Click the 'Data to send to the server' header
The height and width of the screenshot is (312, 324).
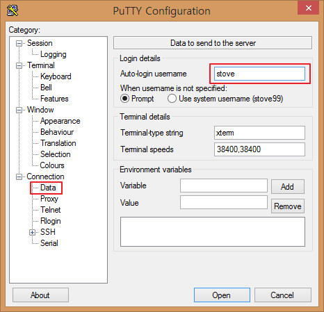point(213,43)
